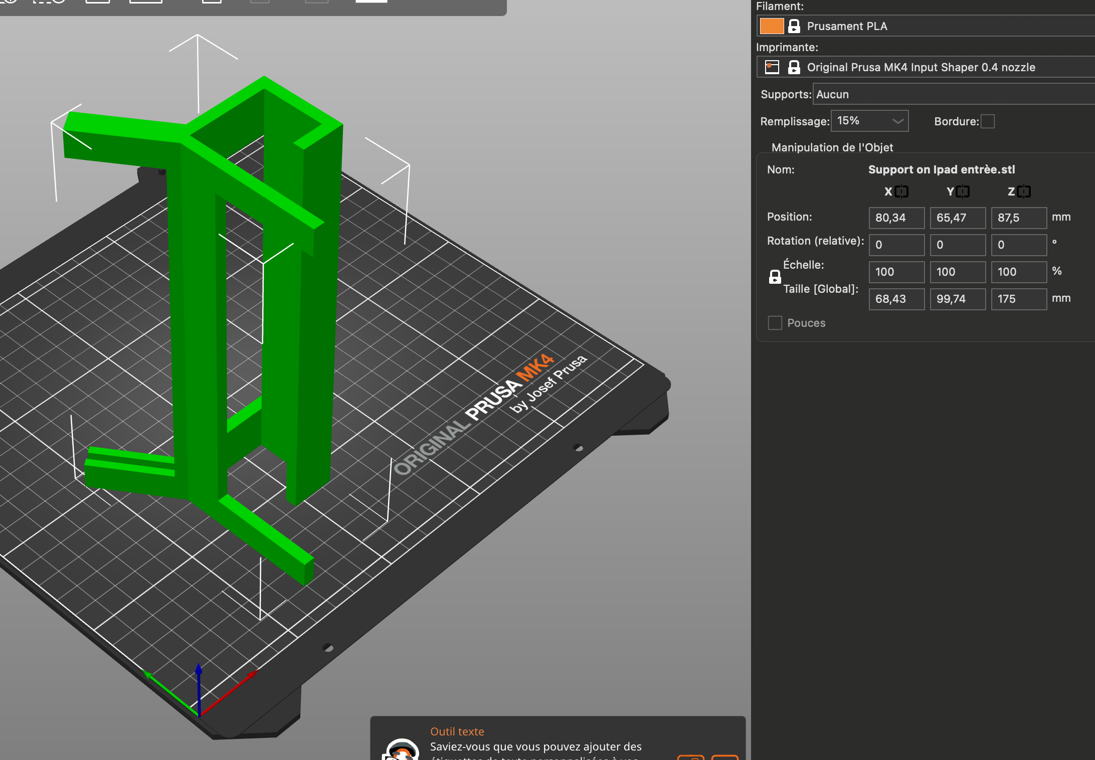Click the lock icon beside Original Prusa MK4
Screen dimensions: 1095x760
click(x=794, y=67)
